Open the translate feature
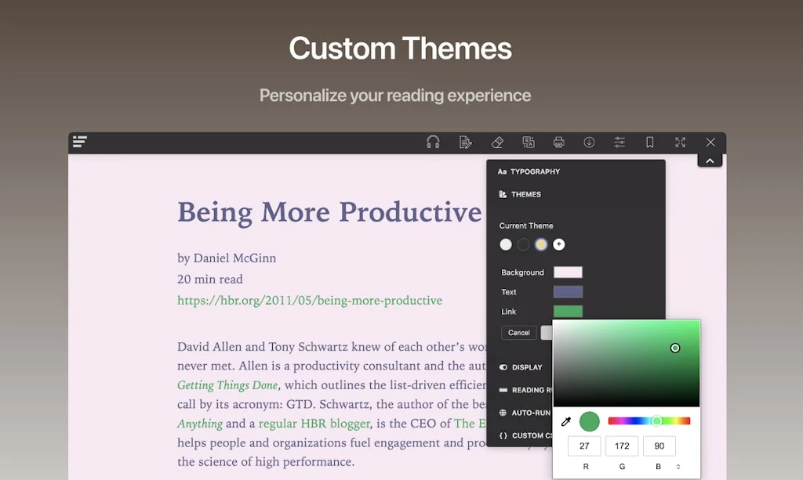This screenshot has height=480, width=803. click(x=529, y=142)
